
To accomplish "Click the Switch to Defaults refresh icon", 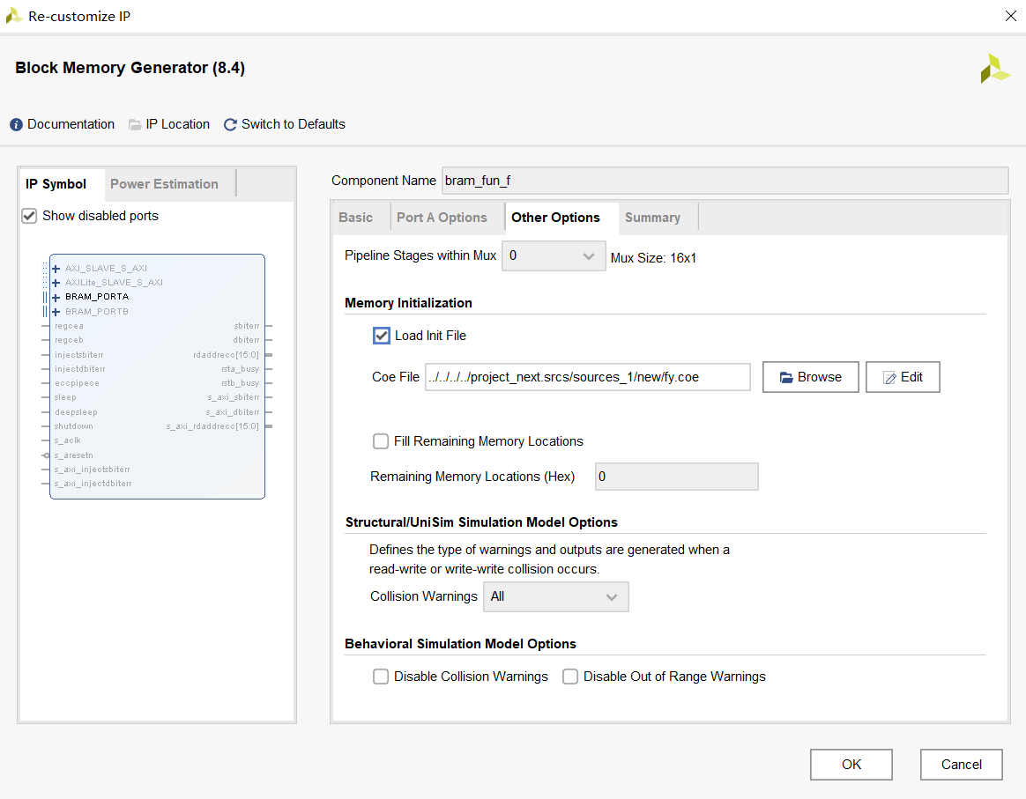I will (231, 125).
